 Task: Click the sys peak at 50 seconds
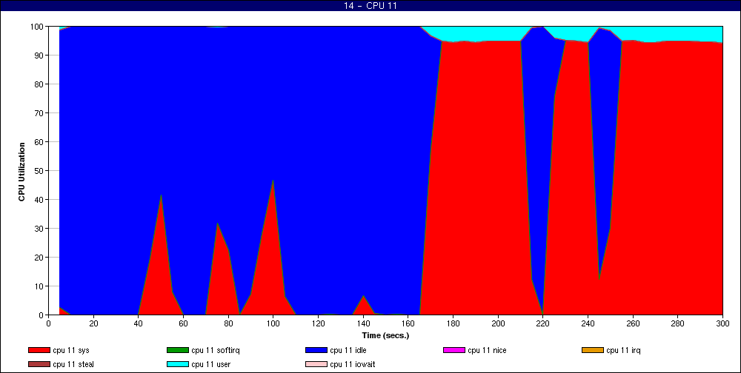161,196
